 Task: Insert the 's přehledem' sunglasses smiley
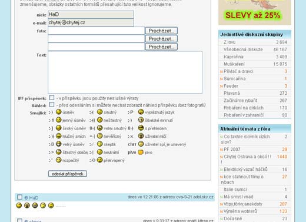tap(141, 128)
